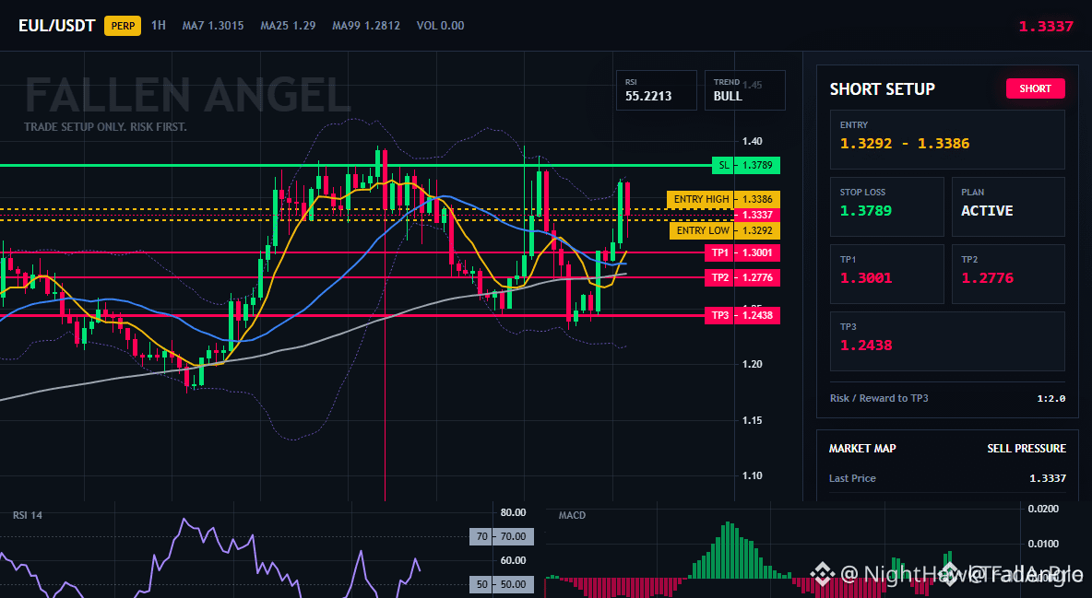Click the STOP LOSS 1.3789 card
This screenshot has height=598, width=1092.
click(x=886, y=206)
